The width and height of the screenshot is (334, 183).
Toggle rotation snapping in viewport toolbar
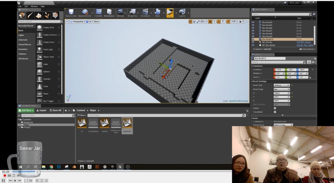pos(219,21)
